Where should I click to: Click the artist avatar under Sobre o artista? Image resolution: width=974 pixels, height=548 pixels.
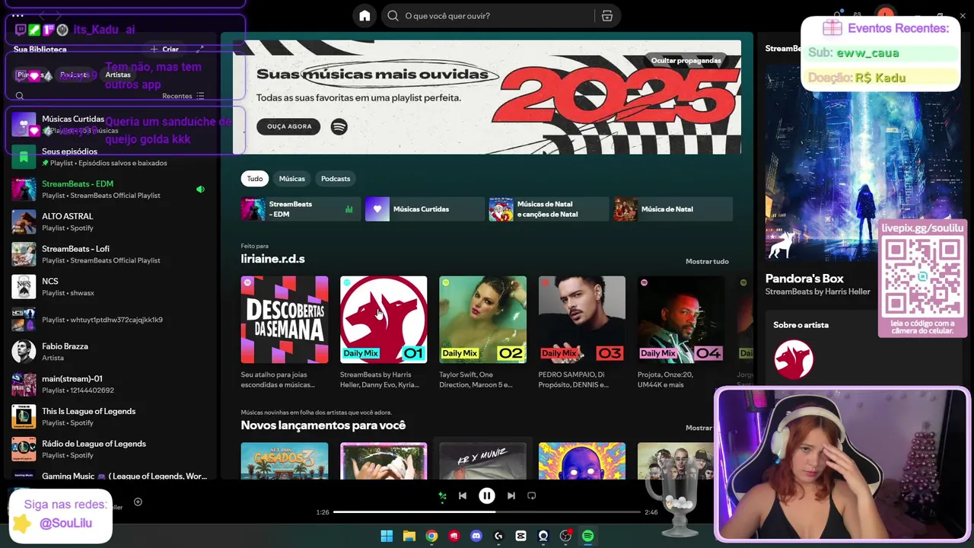pos(794,359)
